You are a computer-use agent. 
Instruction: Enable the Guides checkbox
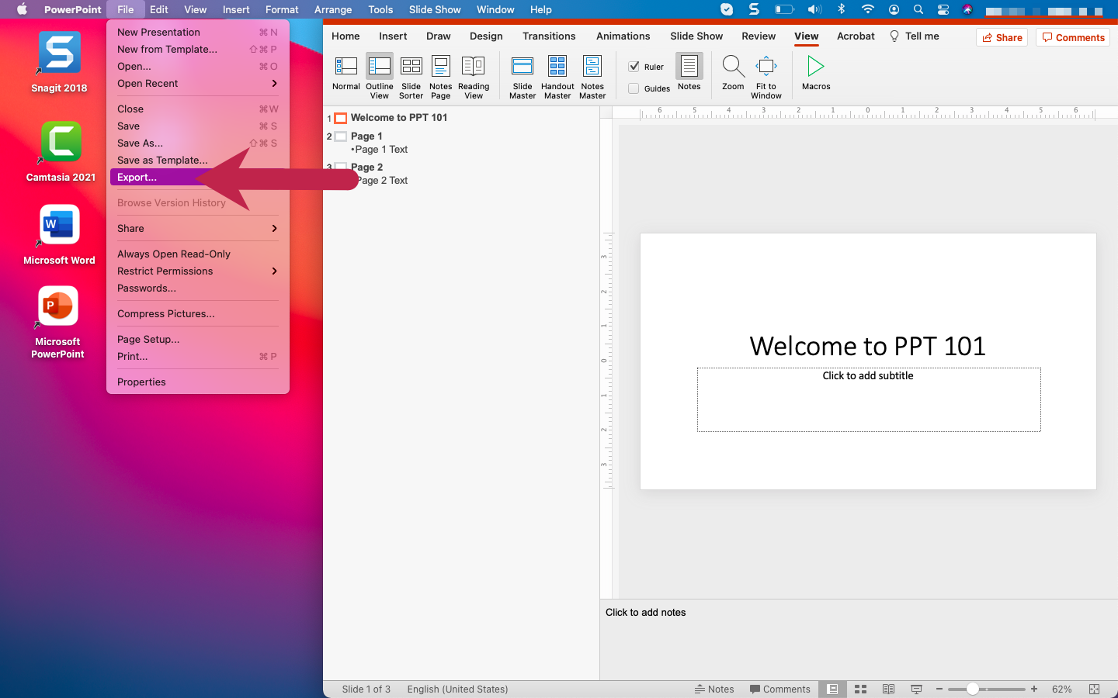(634, 88)
